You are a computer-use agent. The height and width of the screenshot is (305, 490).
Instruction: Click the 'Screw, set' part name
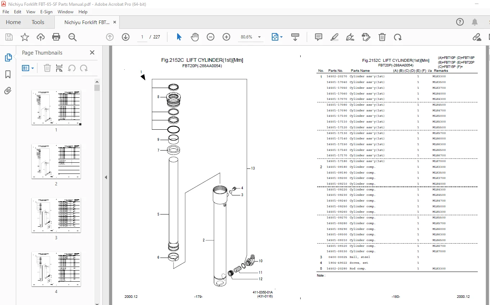pyautogui.click(x=359, y=263)
